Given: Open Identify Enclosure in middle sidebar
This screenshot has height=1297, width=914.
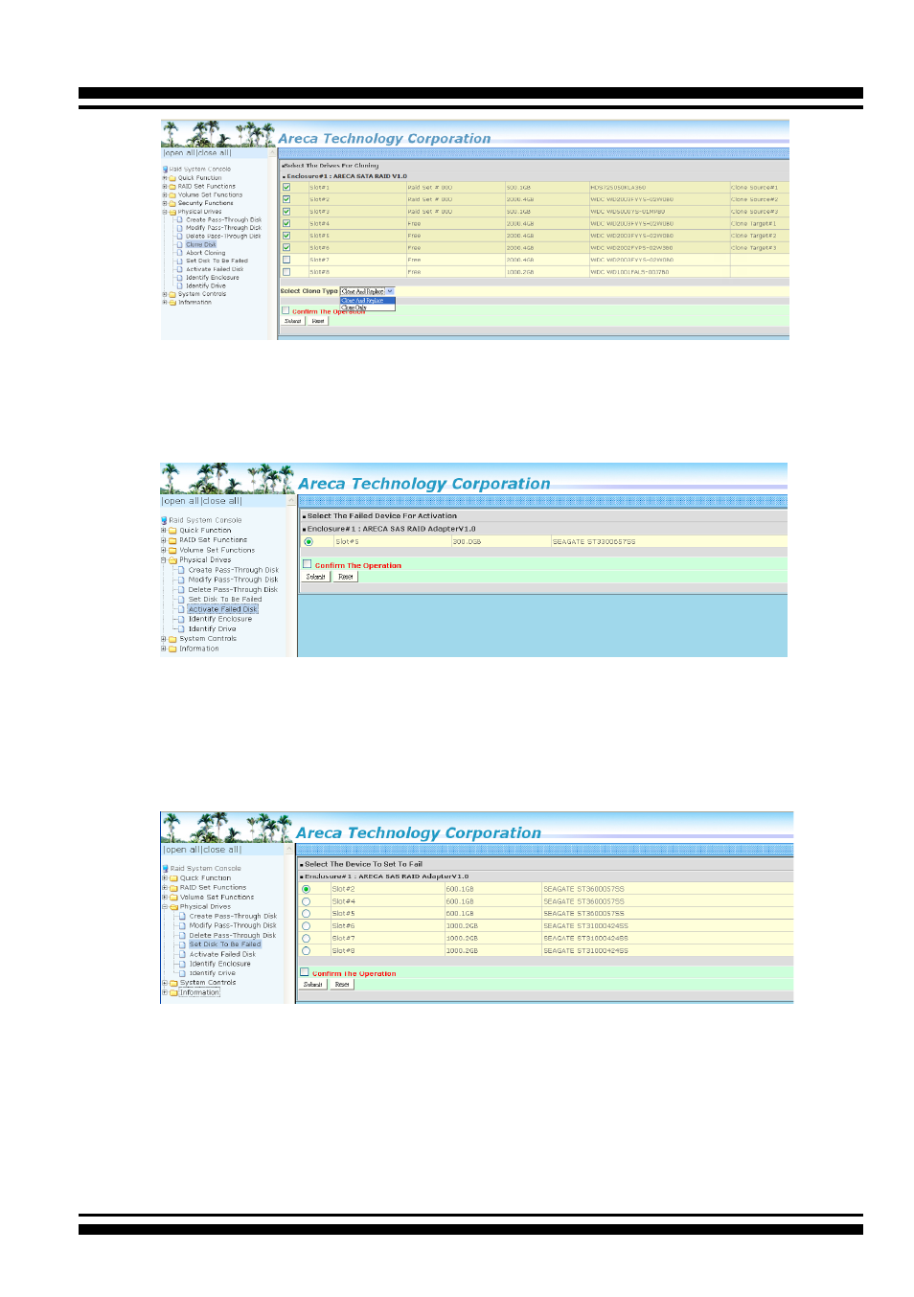Looking at the screenshot, I should point(220,619).
